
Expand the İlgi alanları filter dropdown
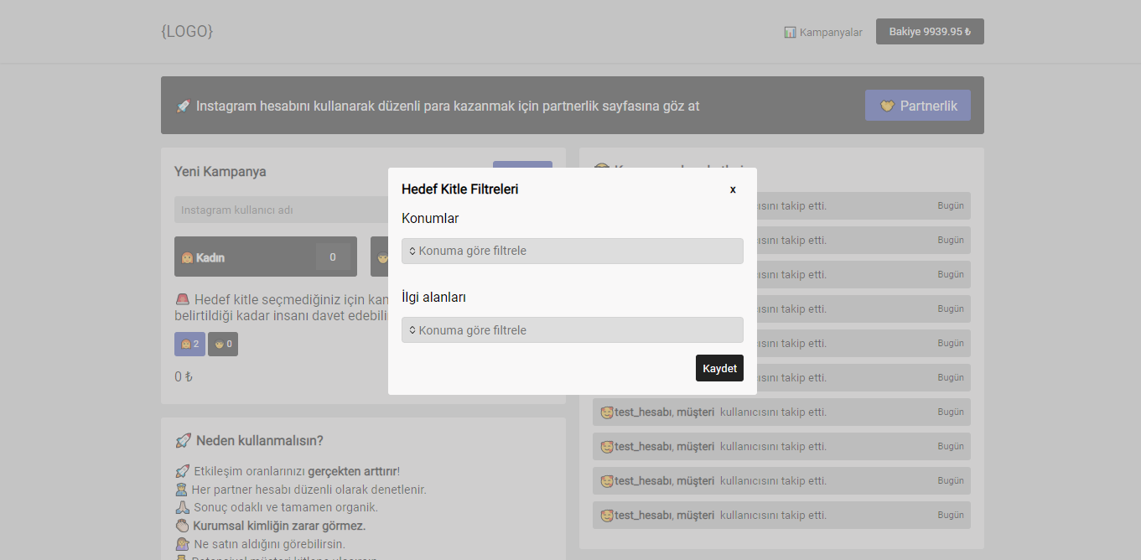point(573,329)
